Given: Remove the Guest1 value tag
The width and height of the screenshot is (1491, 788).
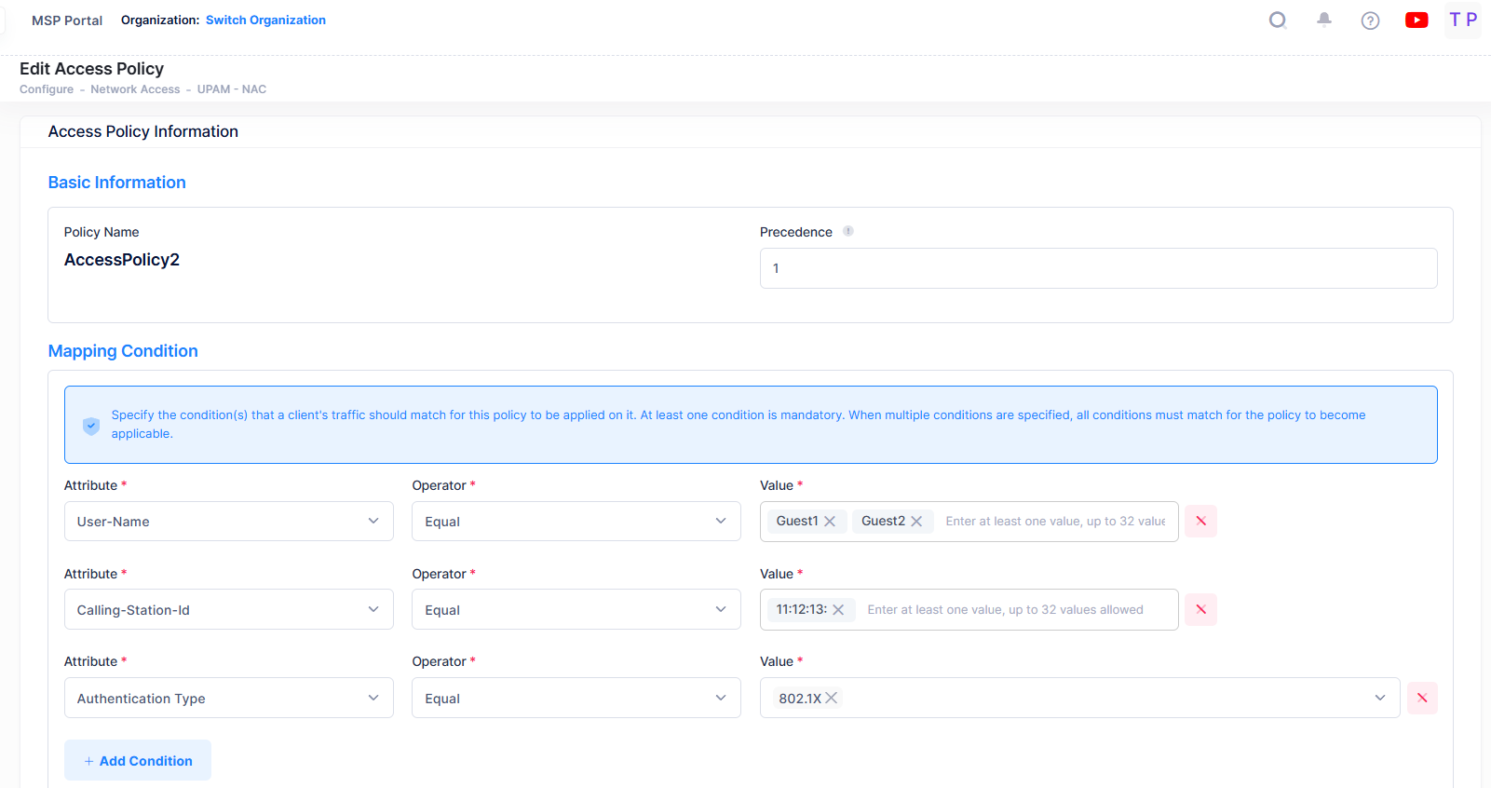Looking at the screenshot, I should coord(830,522).
